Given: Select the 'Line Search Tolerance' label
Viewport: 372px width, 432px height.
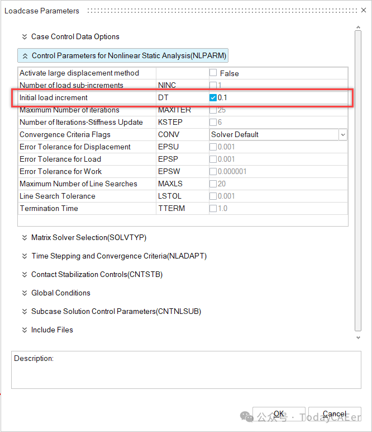Looking at the screenshot, I should point(58,196).
